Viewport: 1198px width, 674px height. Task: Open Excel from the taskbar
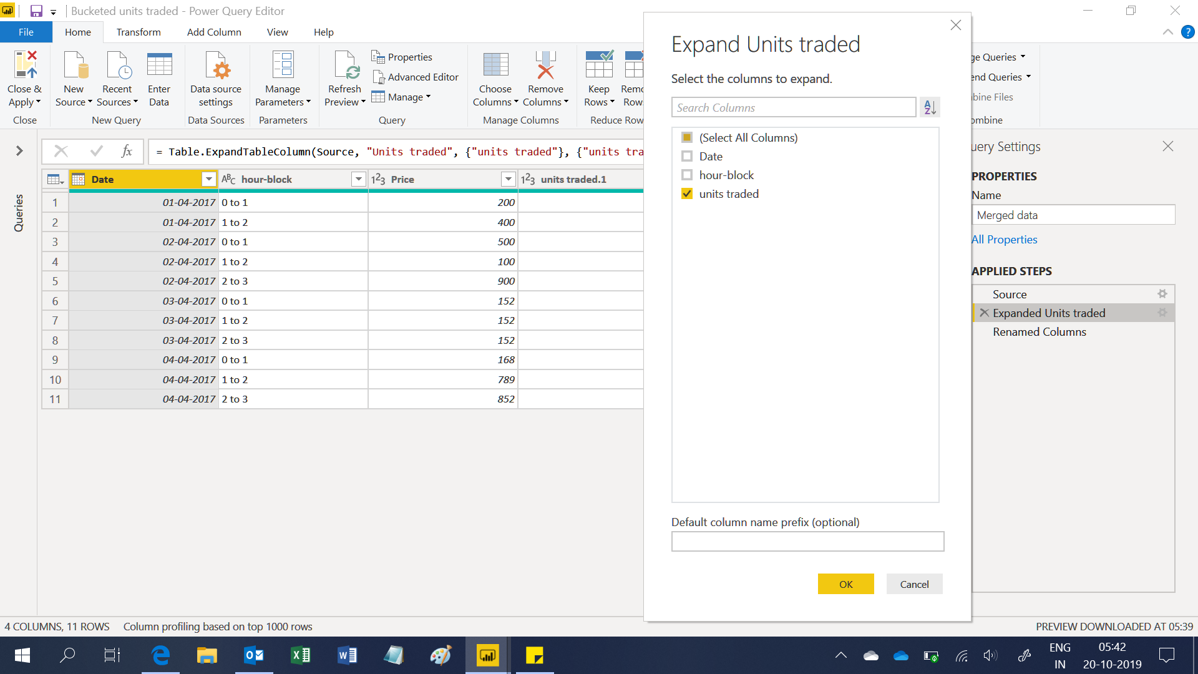pos(301,655)
